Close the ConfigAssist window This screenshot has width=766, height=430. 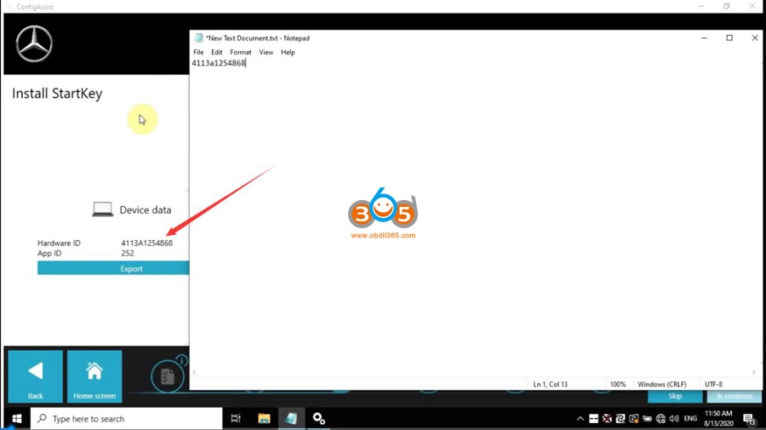click(752, 6)
